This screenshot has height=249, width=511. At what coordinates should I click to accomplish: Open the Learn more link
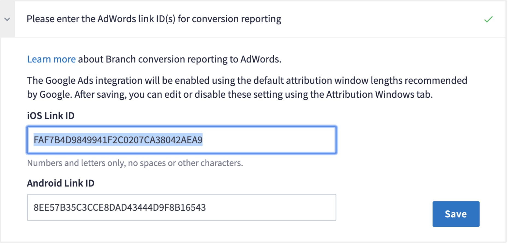[x=51, y=59]
